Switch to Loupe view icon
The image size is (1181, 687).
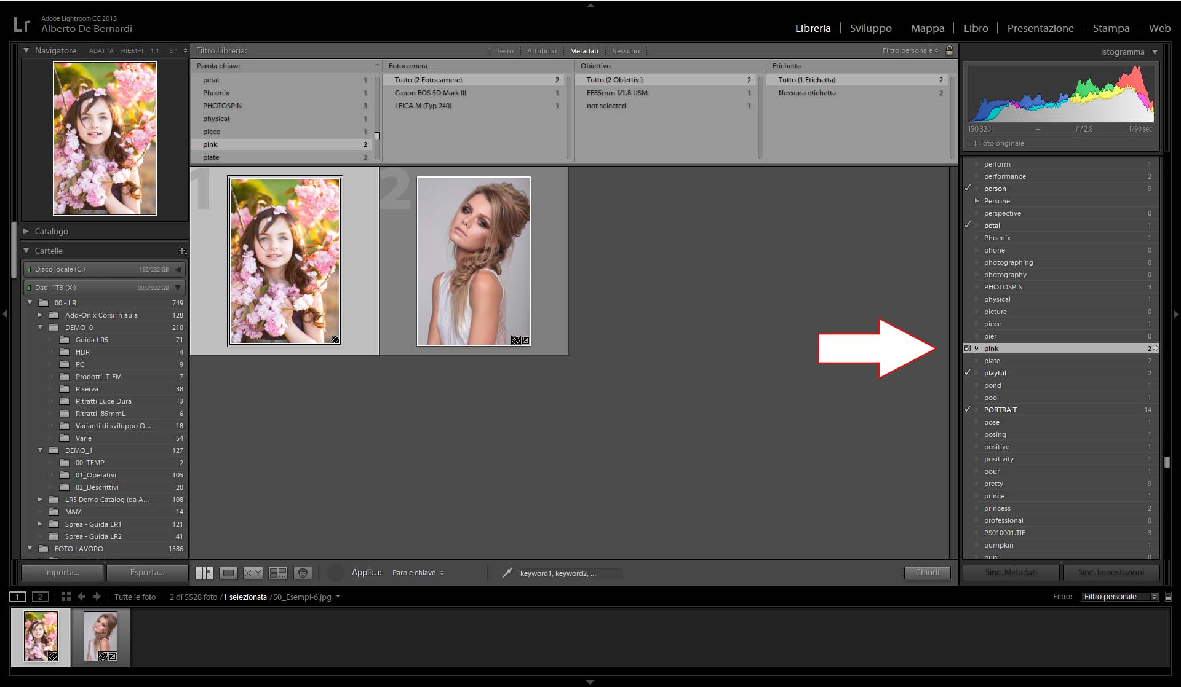point(228,573)
